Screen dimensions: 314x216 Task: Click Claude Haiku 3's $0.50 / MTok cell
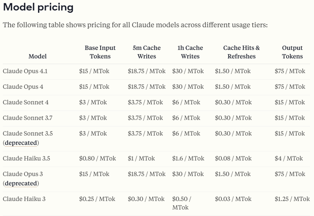pos(181,203)
